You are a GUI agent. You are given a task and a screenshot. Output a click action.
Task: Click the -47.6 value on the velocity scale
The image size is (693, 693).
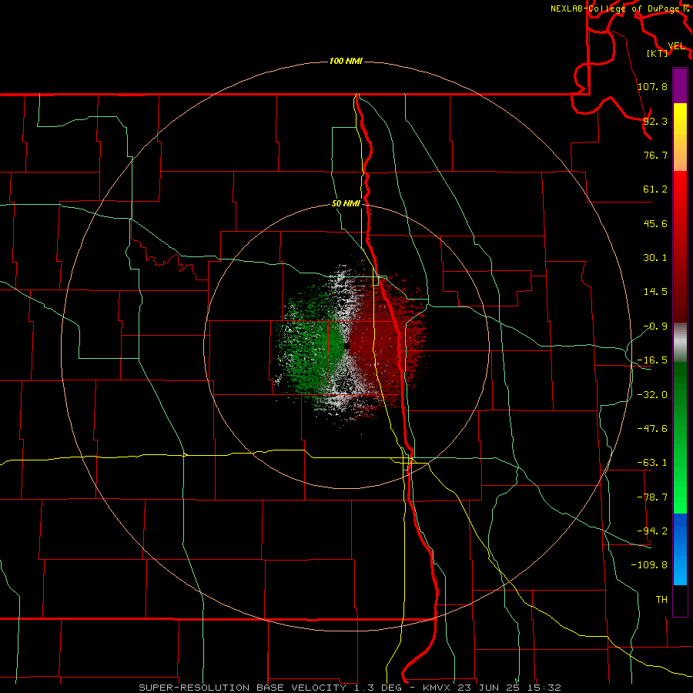click(x=652, y=429)
